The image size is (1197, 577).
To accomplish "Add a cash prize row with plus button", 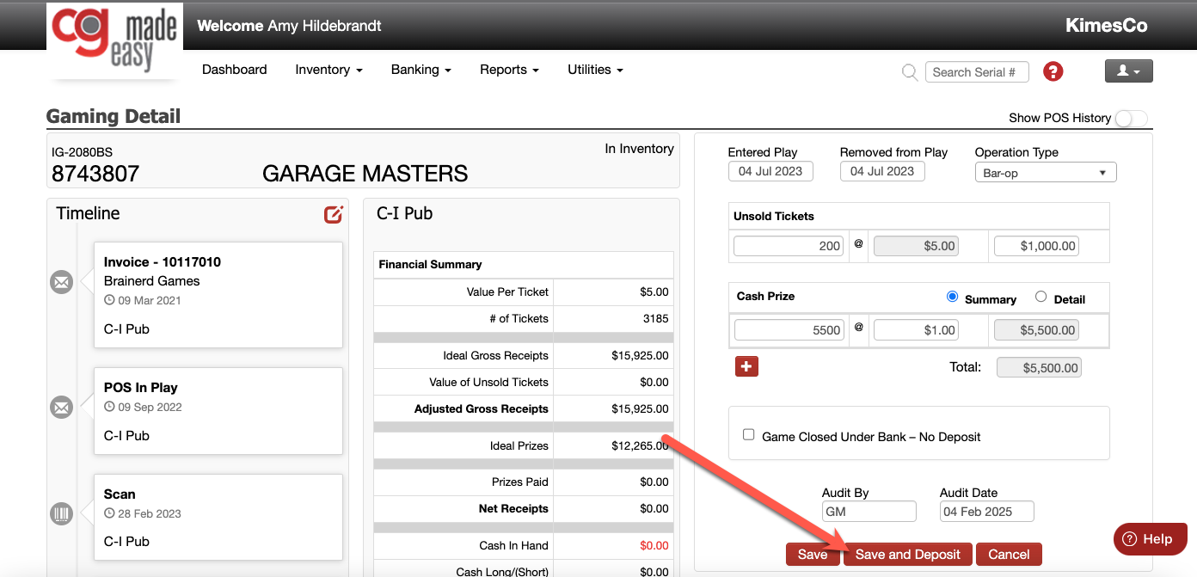I will point(746,366).
